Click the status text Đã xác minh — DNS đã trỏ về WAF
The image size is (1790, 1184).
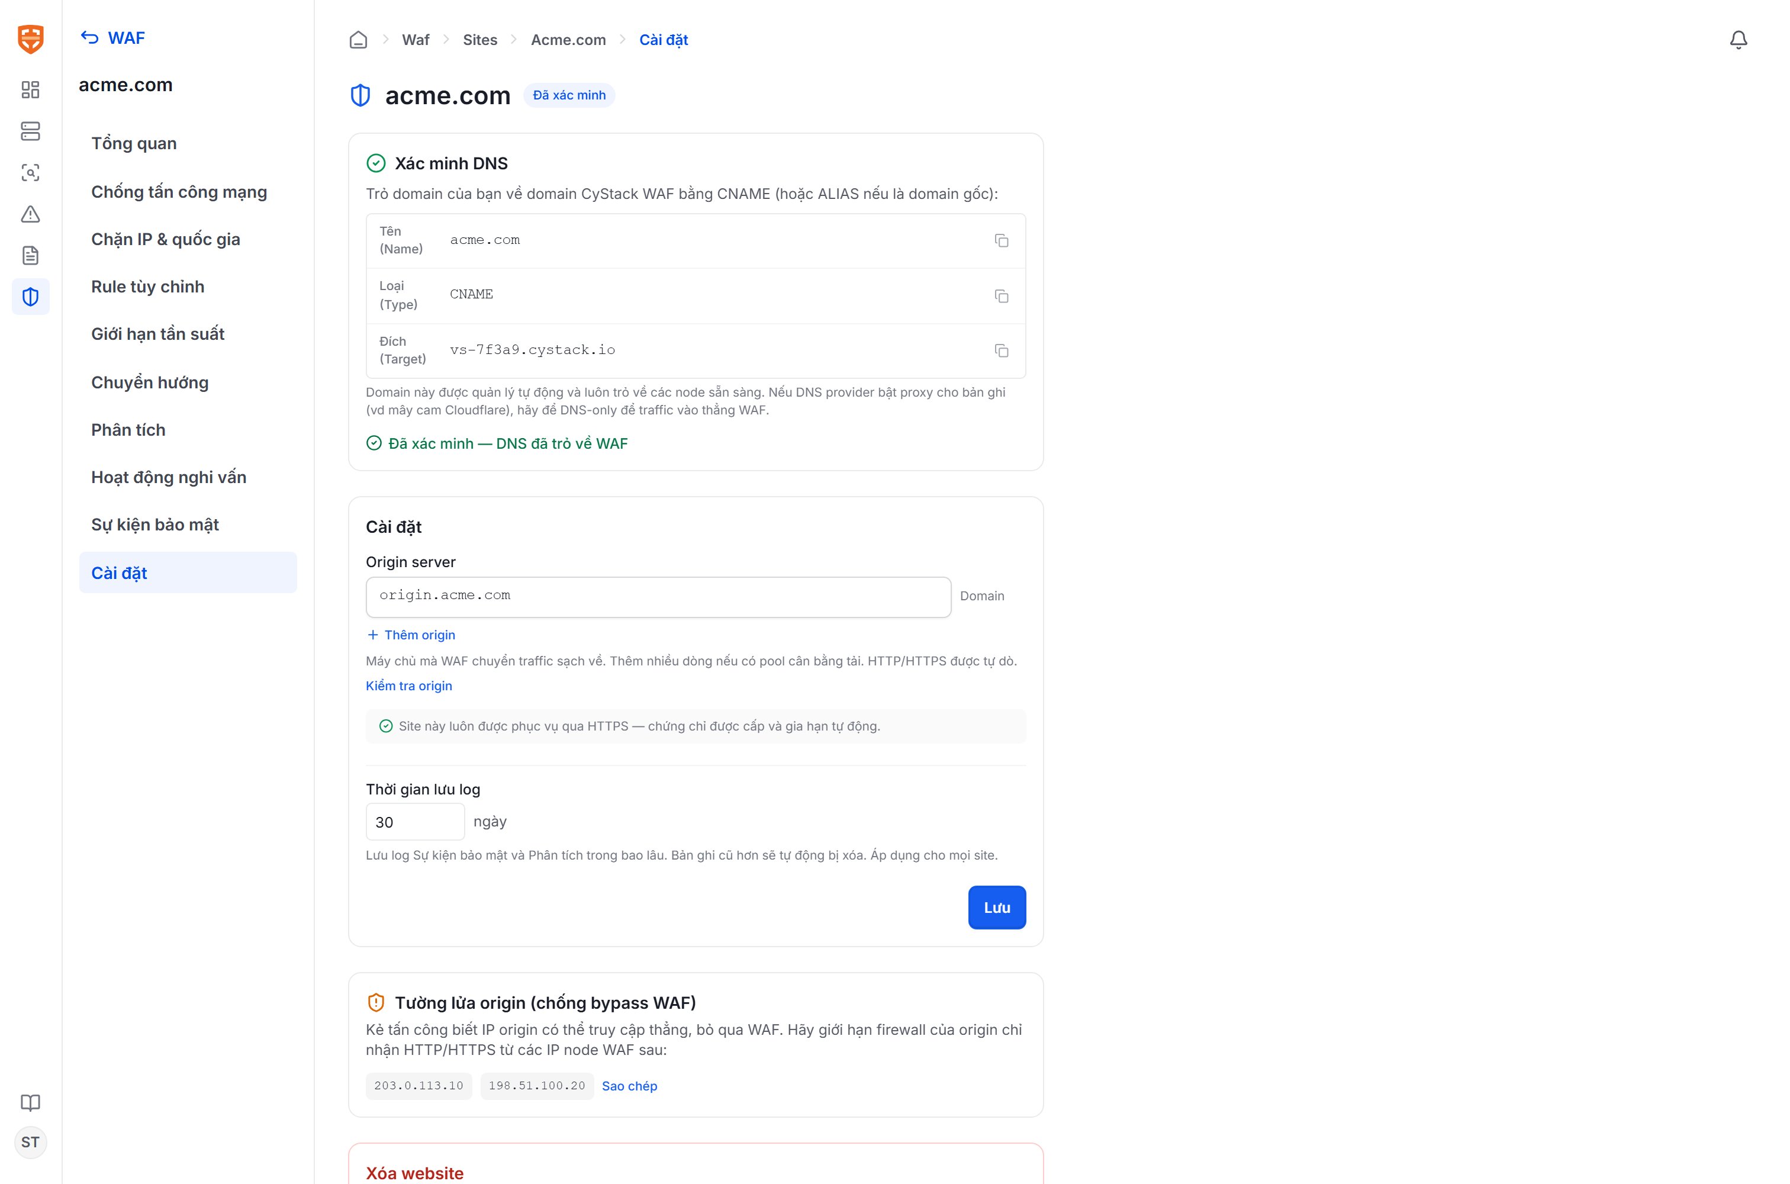pos(508,443)
